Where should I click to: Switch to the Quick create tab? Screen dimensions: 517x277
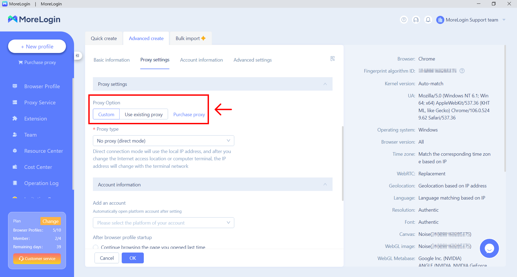(x=104, y=38)
